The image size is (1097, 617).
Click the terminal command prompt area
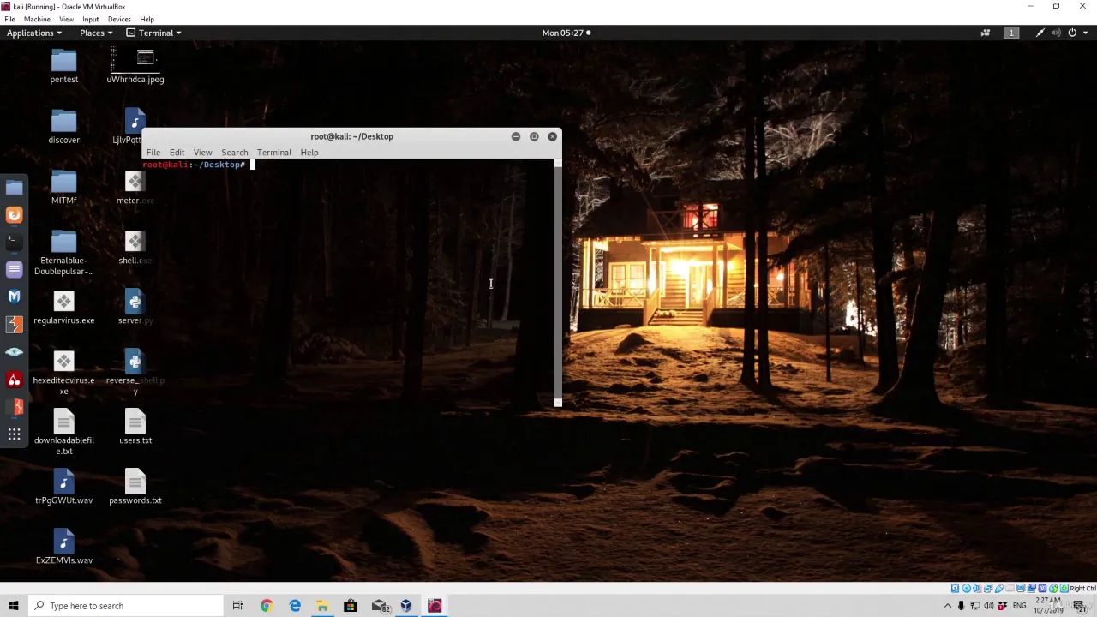click(x=348, y=283)
